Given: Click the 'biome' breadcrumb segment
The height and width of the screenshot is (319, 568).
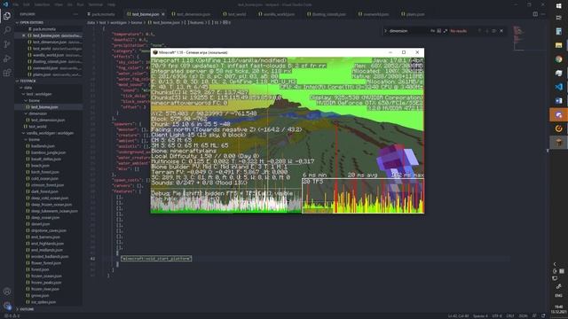Looking at the screenshot, I should (x=137, y=22).
